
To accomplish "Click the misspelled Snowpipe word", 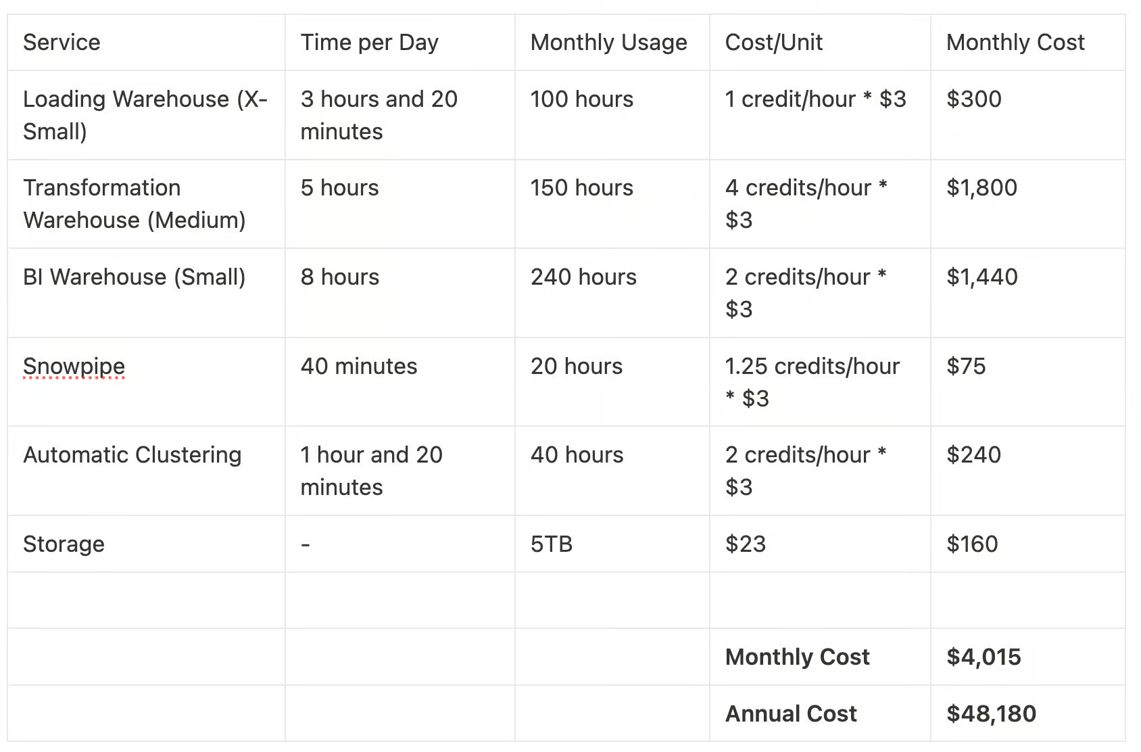I will point(74,367).
